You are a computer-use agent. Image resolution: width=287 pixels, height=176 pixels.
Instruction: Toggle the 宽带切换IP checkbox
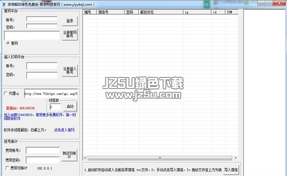tap(7, 168)
